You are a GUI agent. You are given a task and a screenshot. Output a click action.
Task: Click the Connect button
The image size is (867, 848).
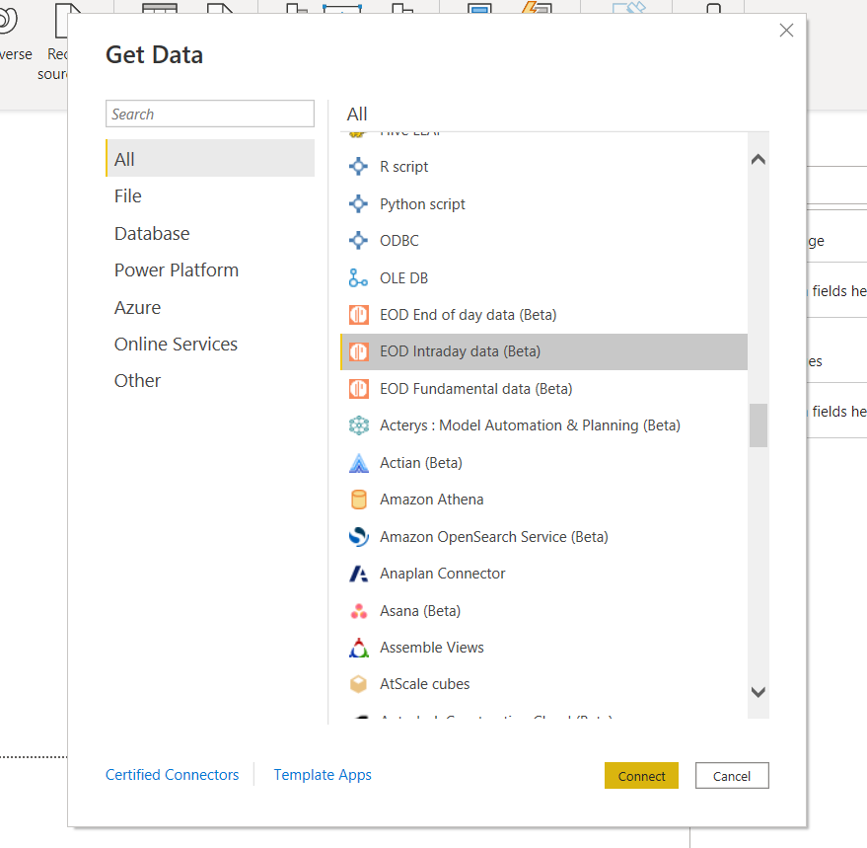641,776
